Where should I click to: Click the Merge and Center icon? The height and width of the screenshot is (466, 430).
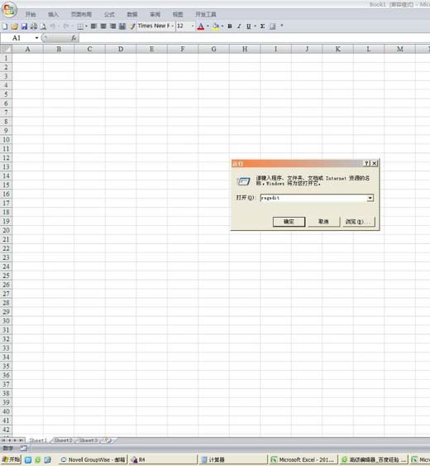(122, 26)
